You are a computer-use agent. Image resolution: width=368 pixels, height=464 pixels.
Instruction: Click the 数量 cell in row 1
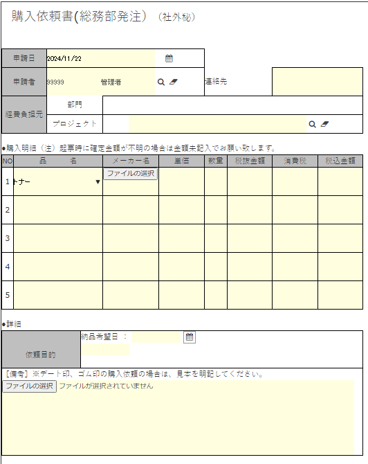[216, 181]
